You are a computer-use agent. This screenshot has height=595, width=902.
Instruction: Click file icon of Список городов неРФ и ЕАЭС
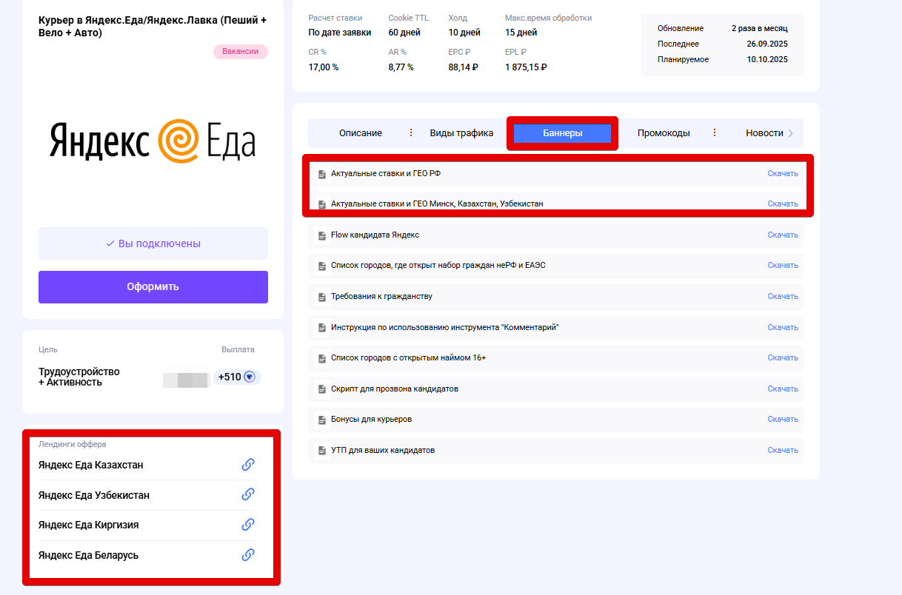(x=321, y=266)
